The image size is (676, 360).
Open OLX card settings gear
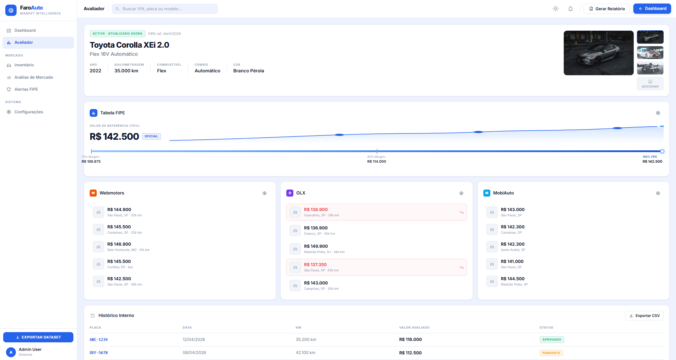coord(461,193)
